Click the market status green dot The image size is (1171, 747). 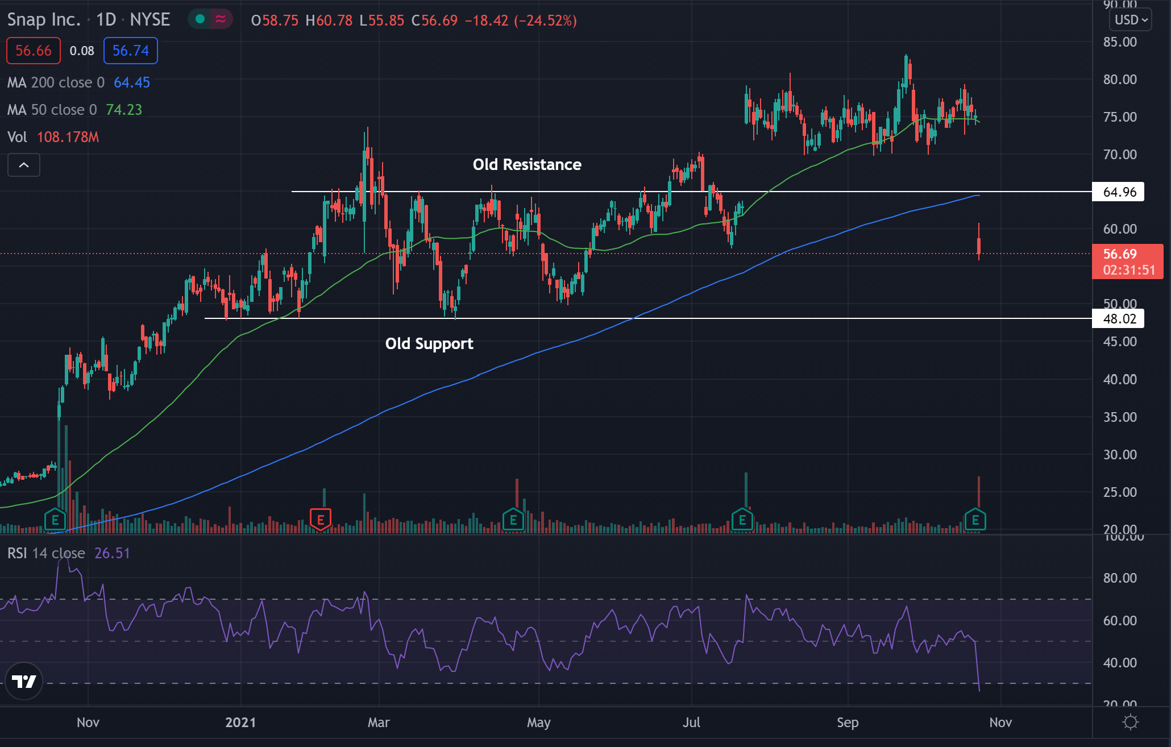(200, 20)
